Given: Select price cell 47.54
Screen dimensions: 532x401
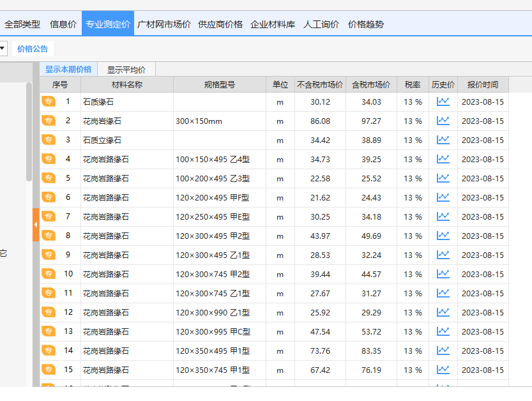Looking at the screenshot, I should [320, 332].
